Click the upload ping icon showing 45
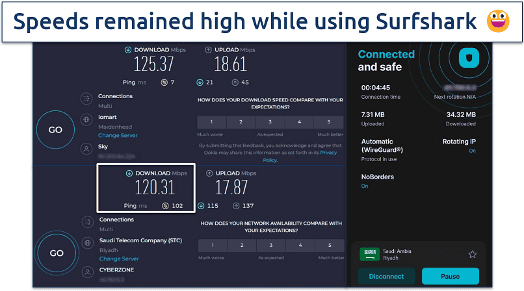Image resolution: width=524 pixels, height=291 pixels. 235,82
